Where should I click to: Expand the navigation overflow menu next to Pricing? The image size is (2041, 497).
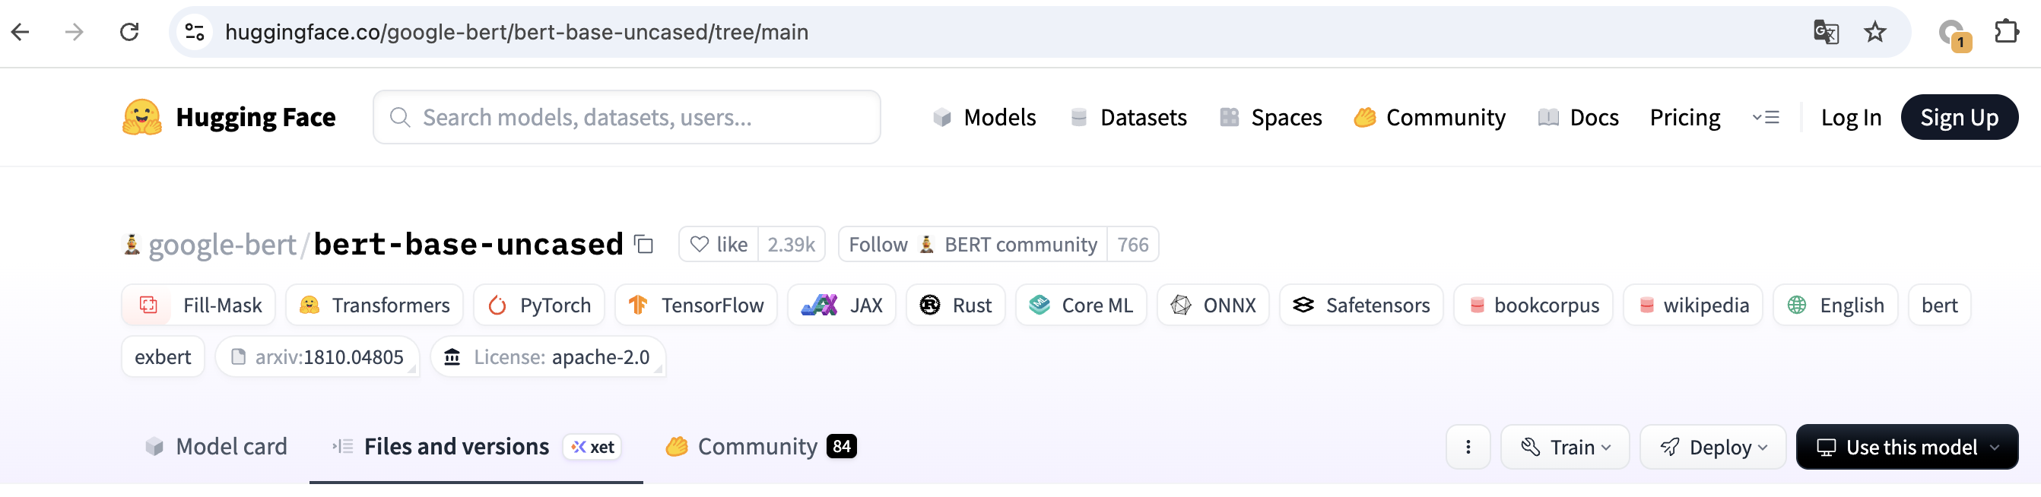tap(1765, 118)
